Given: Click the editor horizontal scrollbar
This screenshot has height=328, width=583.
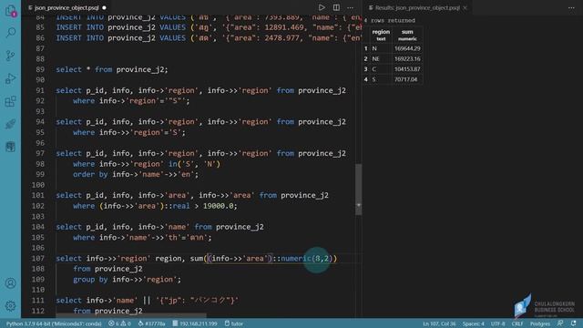Looking at the screenshot, I should pos(131,316).
